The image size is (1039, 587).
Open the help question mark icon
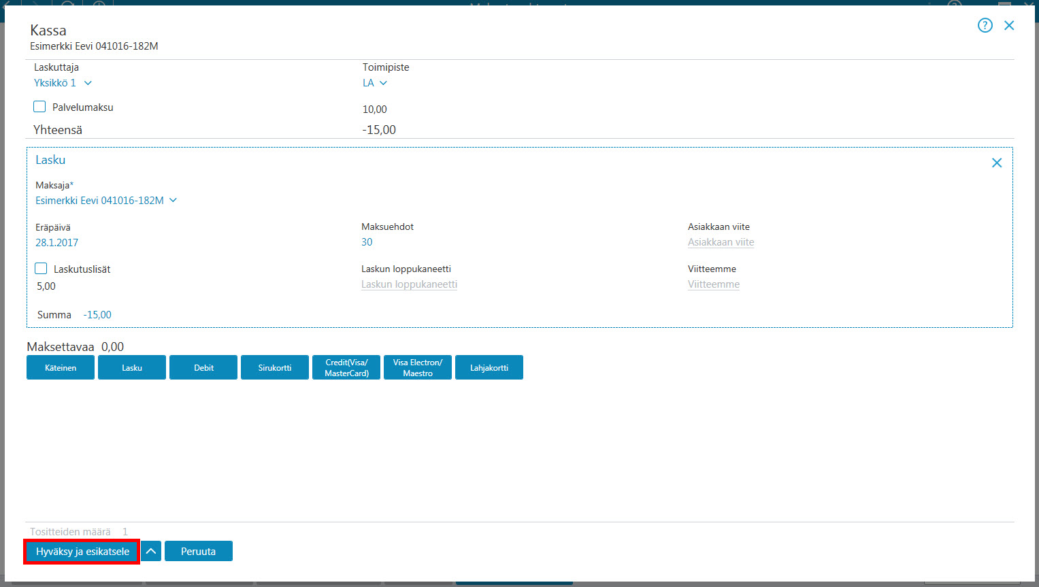985,25
